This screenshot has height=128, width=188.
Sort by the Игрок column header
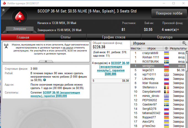tap(152, 49)
